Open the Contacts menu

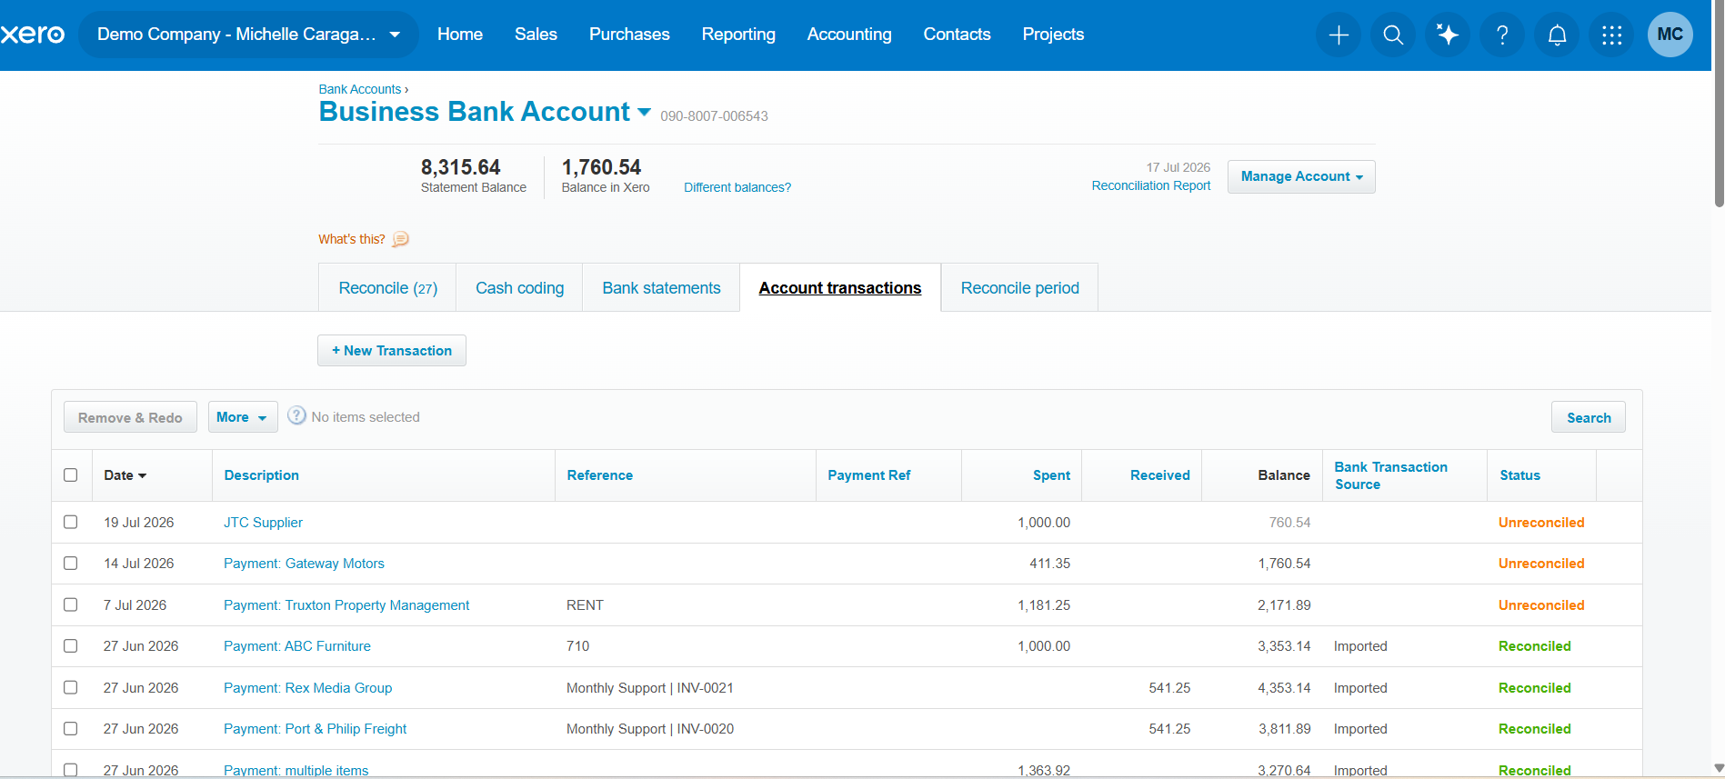coord(957,35)
